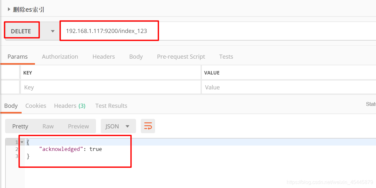Select the Preview view button
The height and width of the screenshot is (188, 376).
pos(79,126)
